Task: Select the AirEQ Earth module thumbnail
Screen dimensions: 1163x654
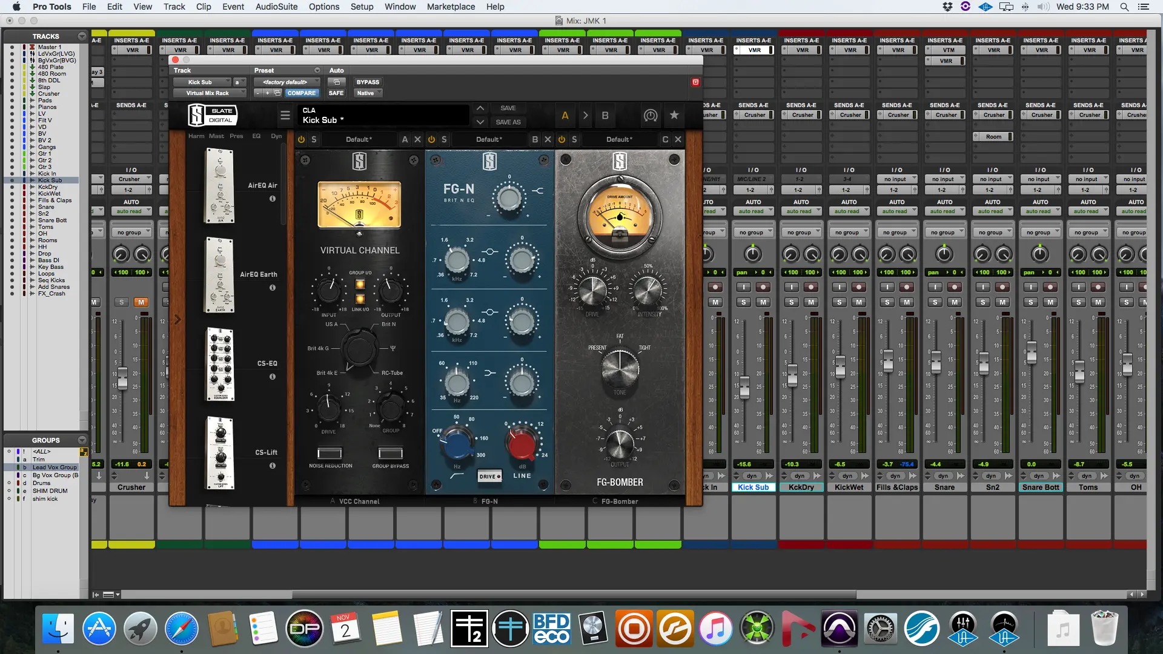Action: (x=220, y=275)
